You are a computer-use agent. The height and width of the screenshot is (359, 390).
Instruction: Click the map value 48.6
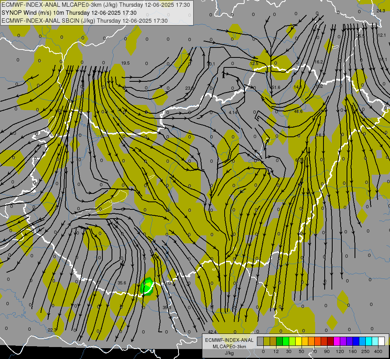coord(298,111)
